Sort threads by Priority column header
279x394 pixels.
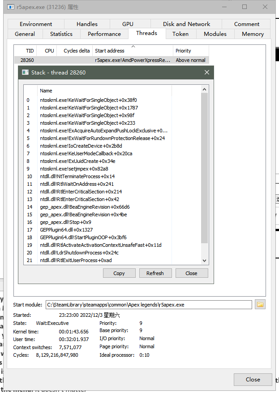191,51
